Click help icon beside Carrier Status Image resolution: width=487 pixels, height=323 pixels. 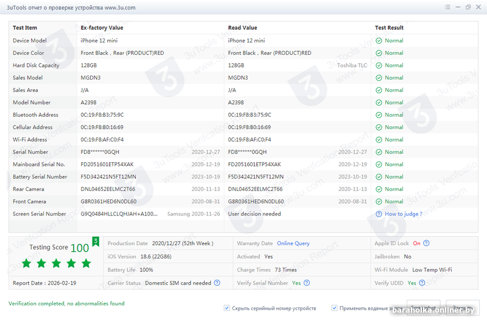[217, 283]
